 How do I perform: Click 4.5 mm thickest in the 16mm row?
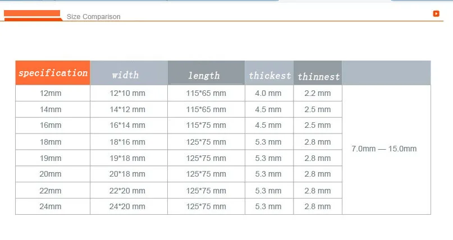tap(268, 125)
